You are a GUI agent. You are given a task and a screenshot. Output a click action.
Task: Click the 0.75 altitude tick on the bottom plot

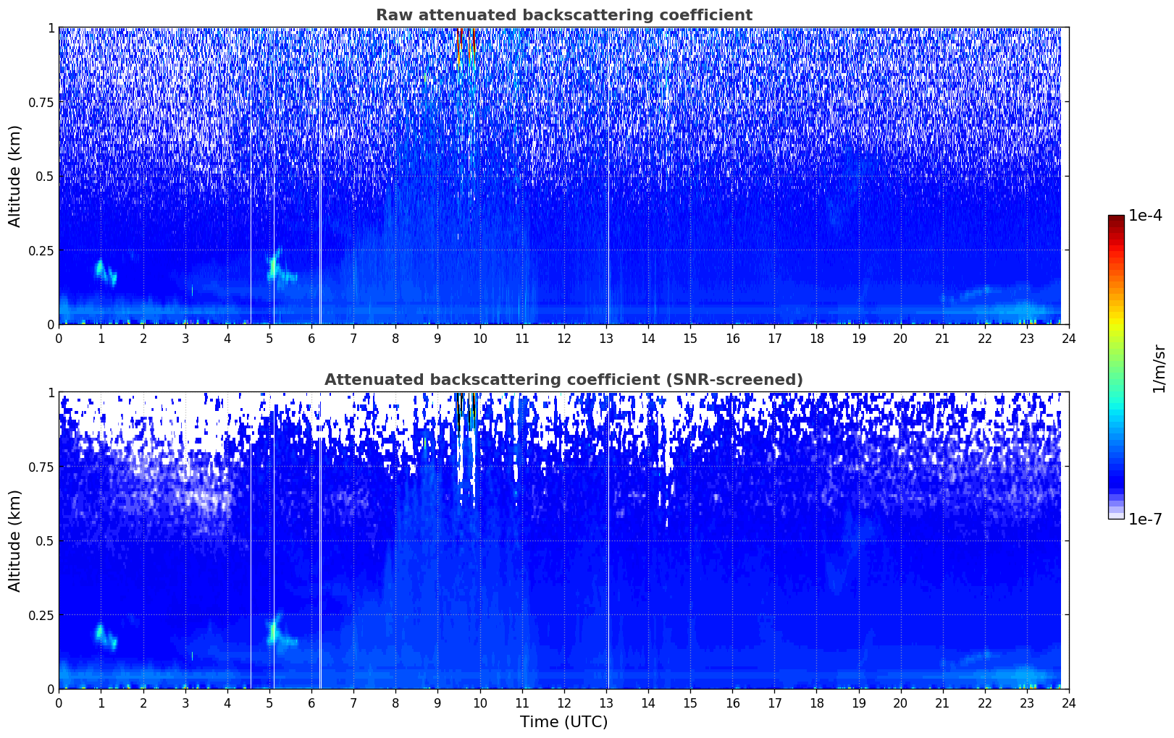click(x=41, y=467)
